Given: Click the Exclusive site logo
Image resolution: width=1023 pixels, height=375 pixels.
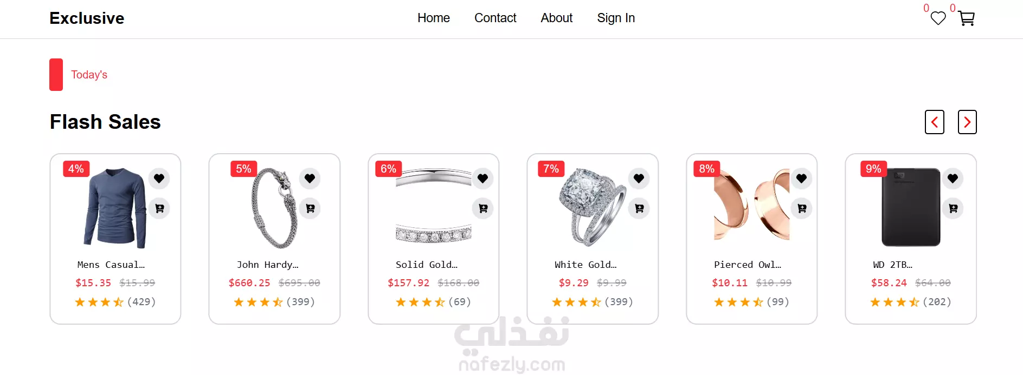Looking at the screenshot, I should [x=87, y=18].
